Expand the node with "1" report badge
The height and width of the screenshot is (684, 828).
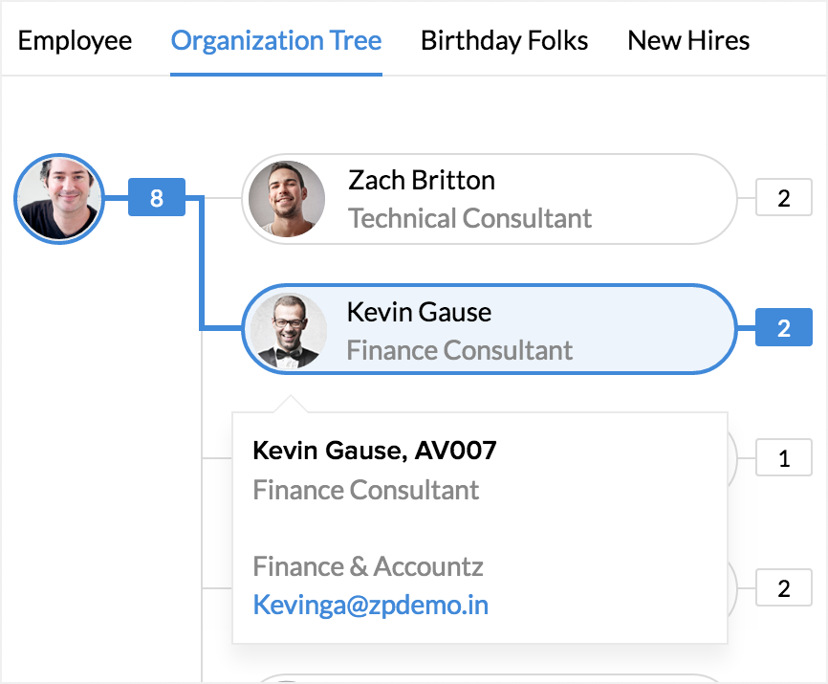783,459
